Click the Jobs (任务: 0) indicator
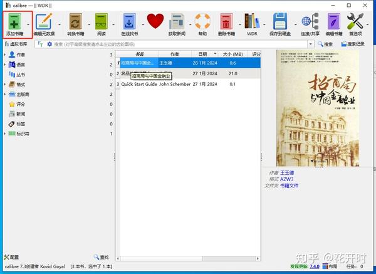The width and height of the screenshot is (376, 274). click(355, 266)
